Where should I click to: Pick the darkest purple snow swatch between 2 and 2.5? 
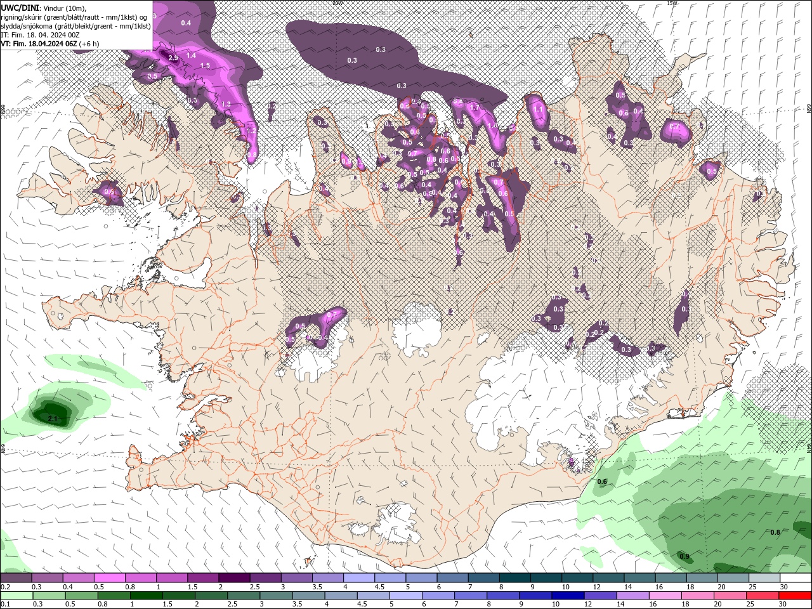pyautogui.click(x=234, y=578)
